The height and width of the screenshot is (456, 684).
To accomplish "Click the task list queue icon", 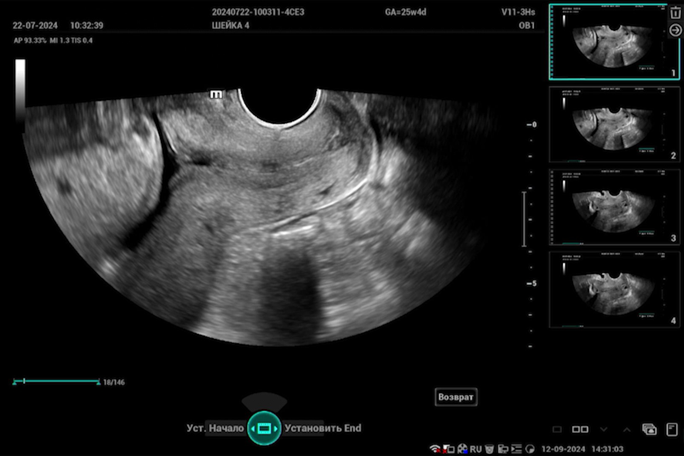I will 516,449.
